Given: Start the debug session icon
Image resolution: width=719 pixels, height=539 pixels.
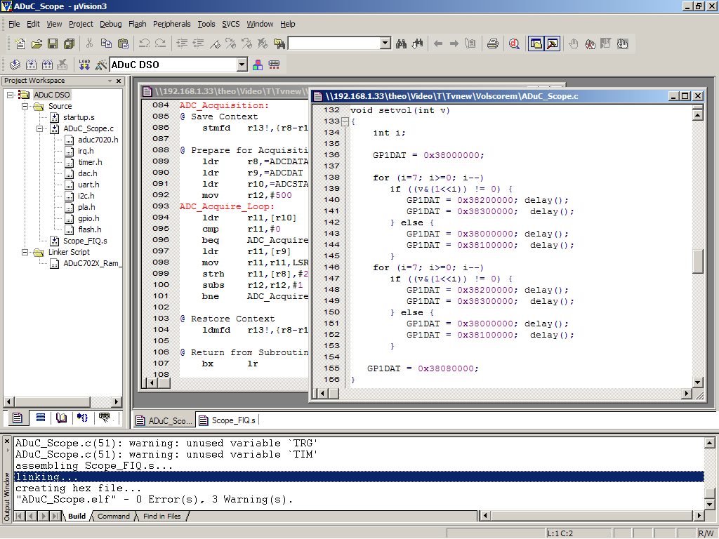Looking at the screenshot, I should (x=514, y=44).
